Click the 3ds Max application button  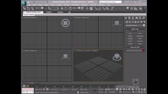pyautogui.click(x=24, y=3)
